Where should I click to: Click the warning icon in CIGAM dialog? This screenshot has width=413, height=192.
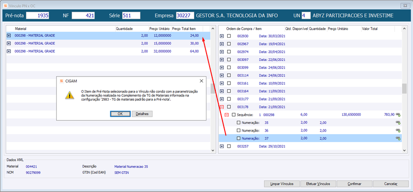pos(70,95)
